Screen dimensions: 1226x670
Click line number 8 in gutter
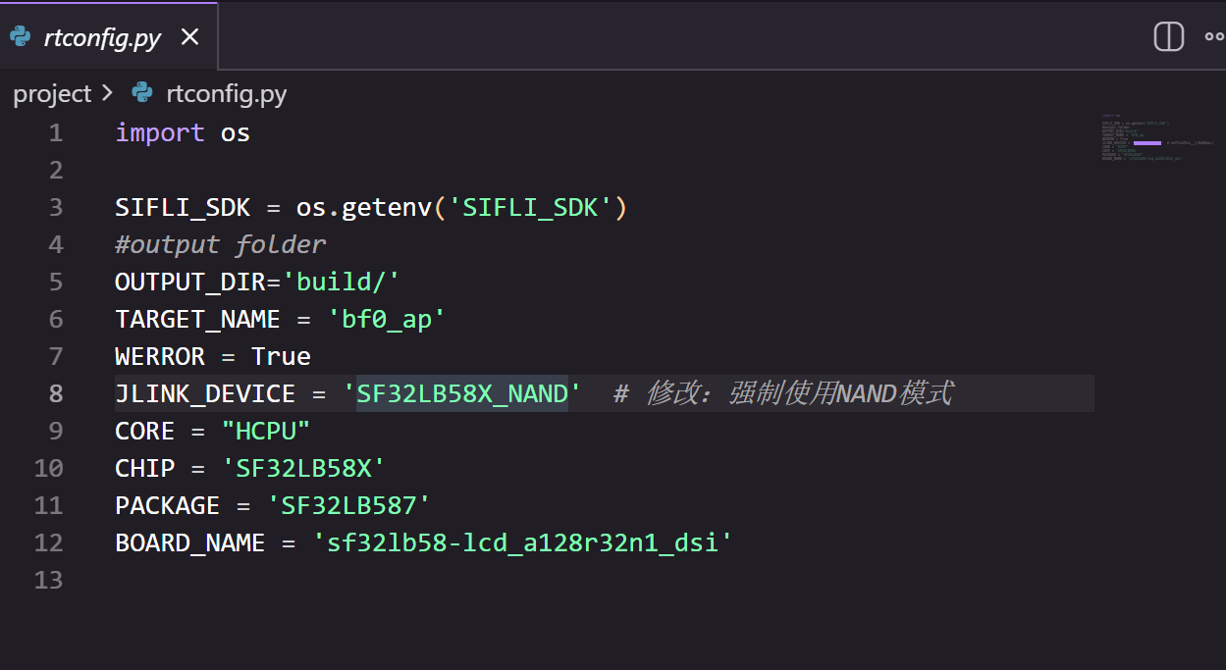tap(55, 393)
